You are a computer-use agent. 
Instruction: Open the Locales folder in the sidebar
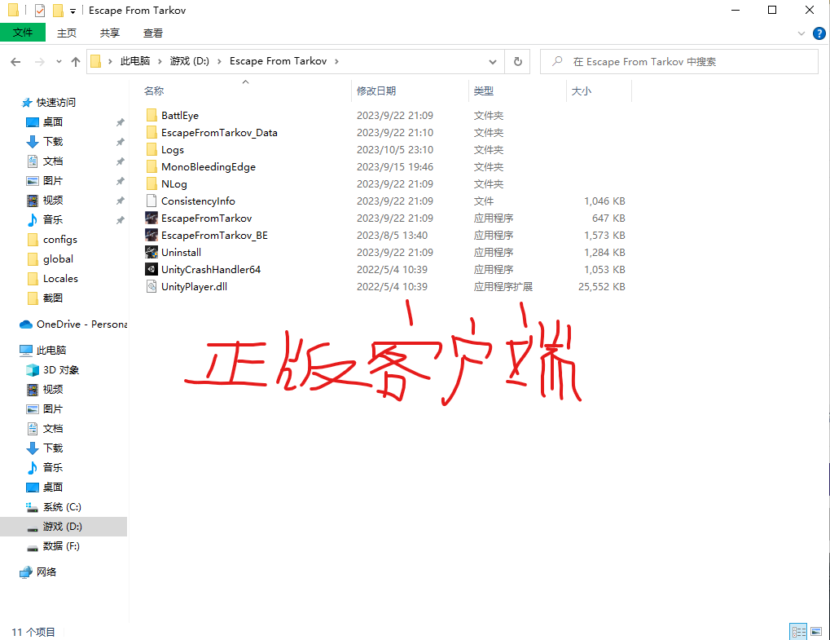coord(52,279)
